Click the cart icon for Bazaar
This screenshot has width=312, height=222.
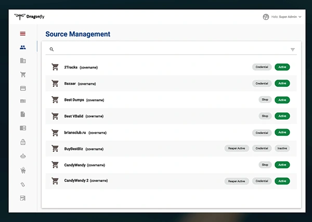[55, 83]
